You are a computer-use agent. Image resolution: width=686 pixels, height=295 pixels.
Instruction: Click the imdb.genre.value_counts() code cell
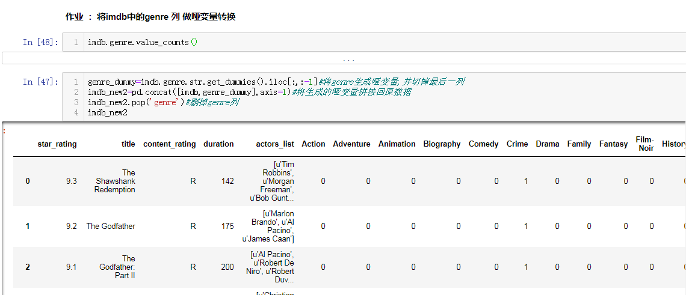[x=143, y=42]
